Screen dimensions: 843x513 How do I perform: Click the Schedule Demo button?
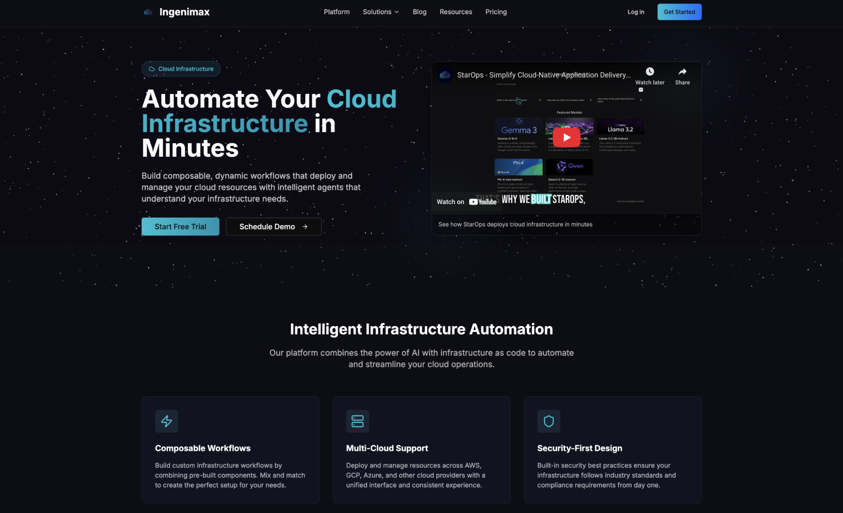pos(273,226)
